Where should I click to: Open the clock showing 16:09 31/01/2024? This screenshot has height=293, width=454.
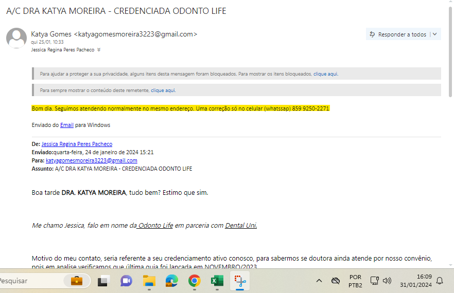pos(416,281)
